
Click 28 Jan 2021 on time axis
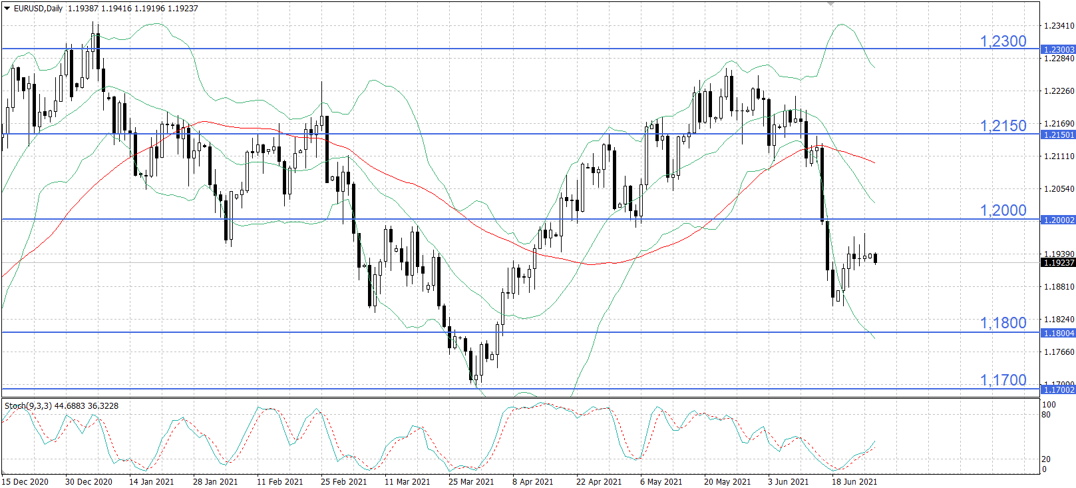(x=216, y=482)
